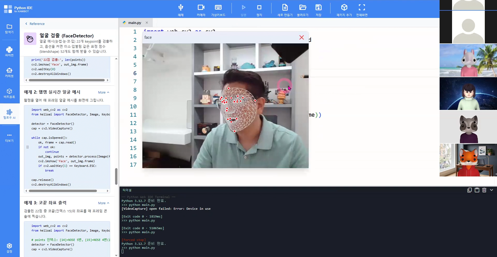Click the run (실행) play button
This screenshot has width=497, height=257.
click(243, 10)
